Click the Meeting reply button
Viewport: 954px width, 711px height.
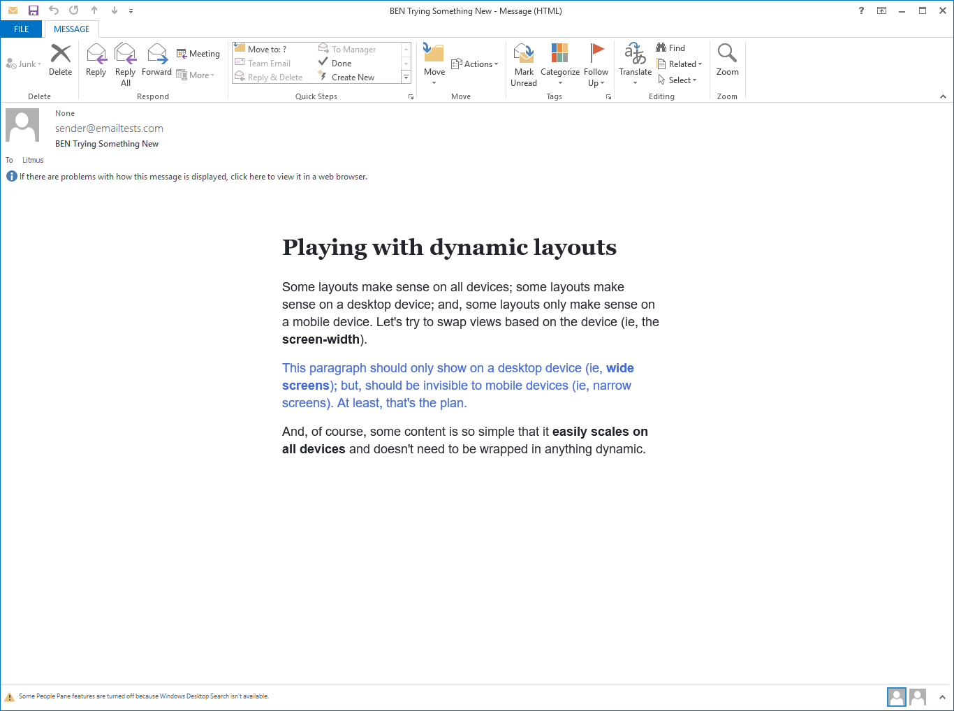click(198, 54)
